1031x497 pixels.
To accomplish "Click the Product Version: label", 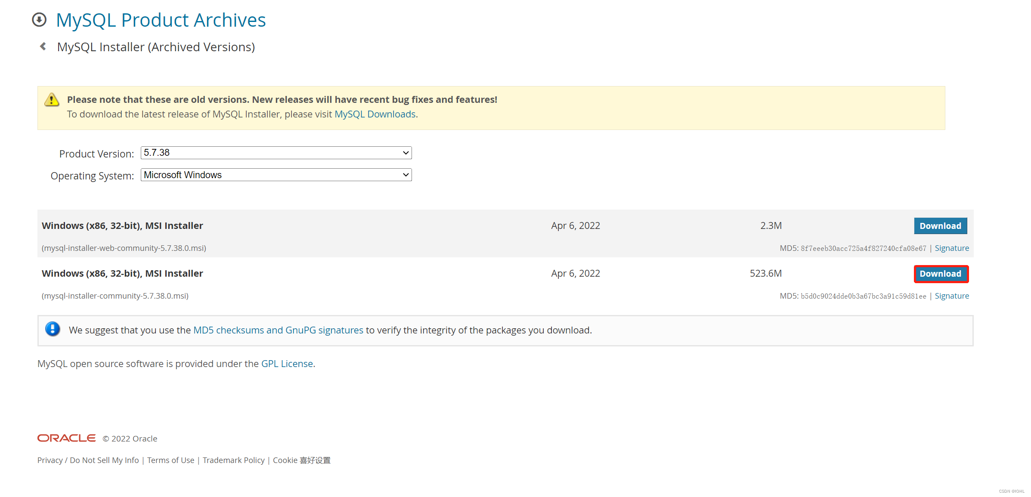I will [x=96, y=154].
